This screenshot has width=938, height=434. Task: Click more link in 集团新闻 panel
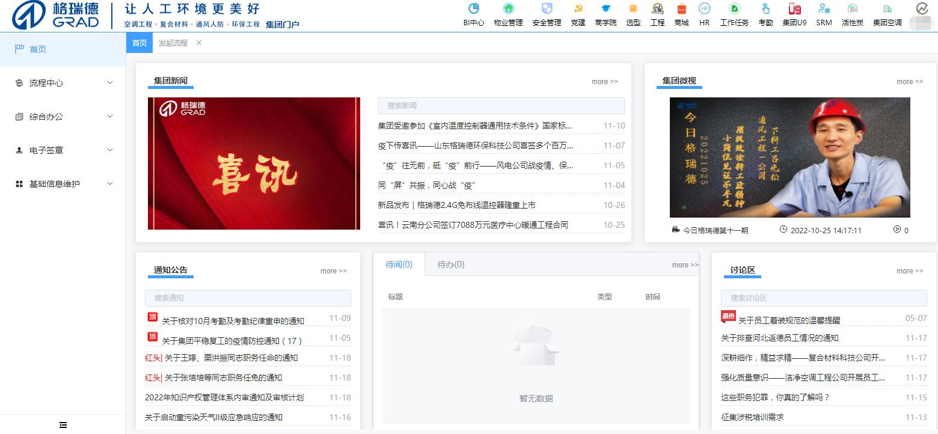click(x=604, y=82)
